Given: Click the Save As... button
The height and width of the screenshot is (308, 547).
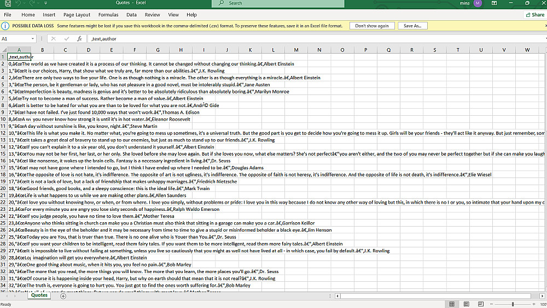Looking at the screenshot, I should click(412, 26).
